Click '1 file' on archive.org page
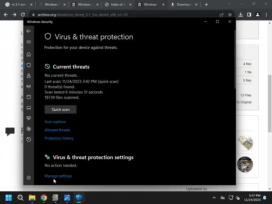Image resolution: width=272 pixels, height=204 pixels. tap(248, 72)
